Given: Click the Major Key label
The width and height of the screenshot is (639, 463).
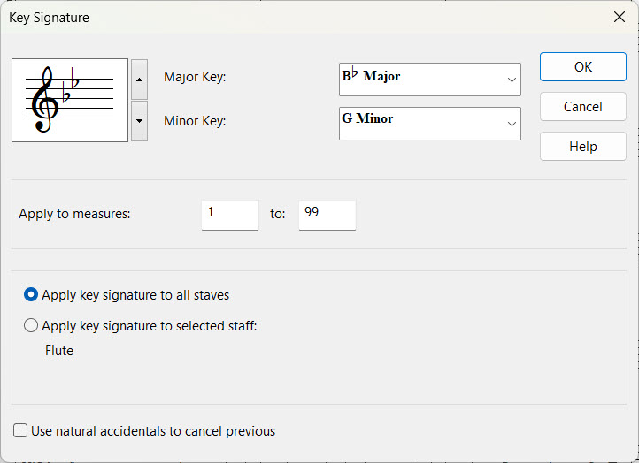Looking at the screenshot, I should [195, 78].
